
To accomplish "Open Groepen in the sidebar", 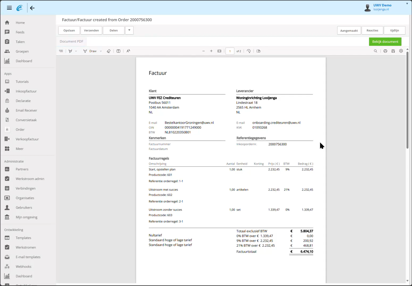I will (x=22, y=51).
